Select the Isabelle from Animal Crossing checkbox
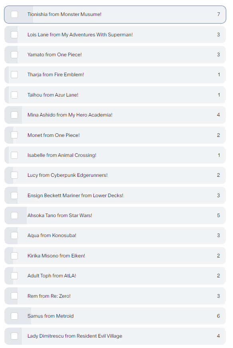Screen dimensions: 233x348 14,155
